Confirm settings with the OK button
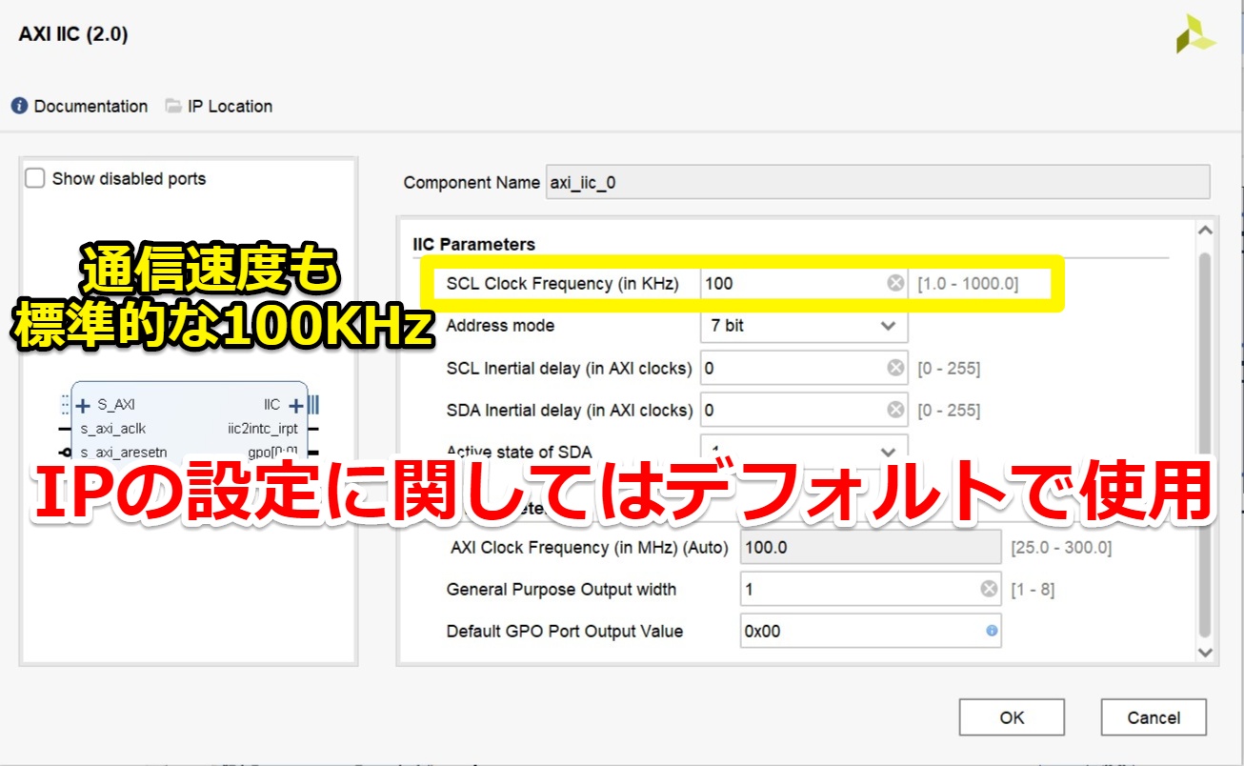The width and height of the screenshot is (1244, 766). tap(1012, 716)
